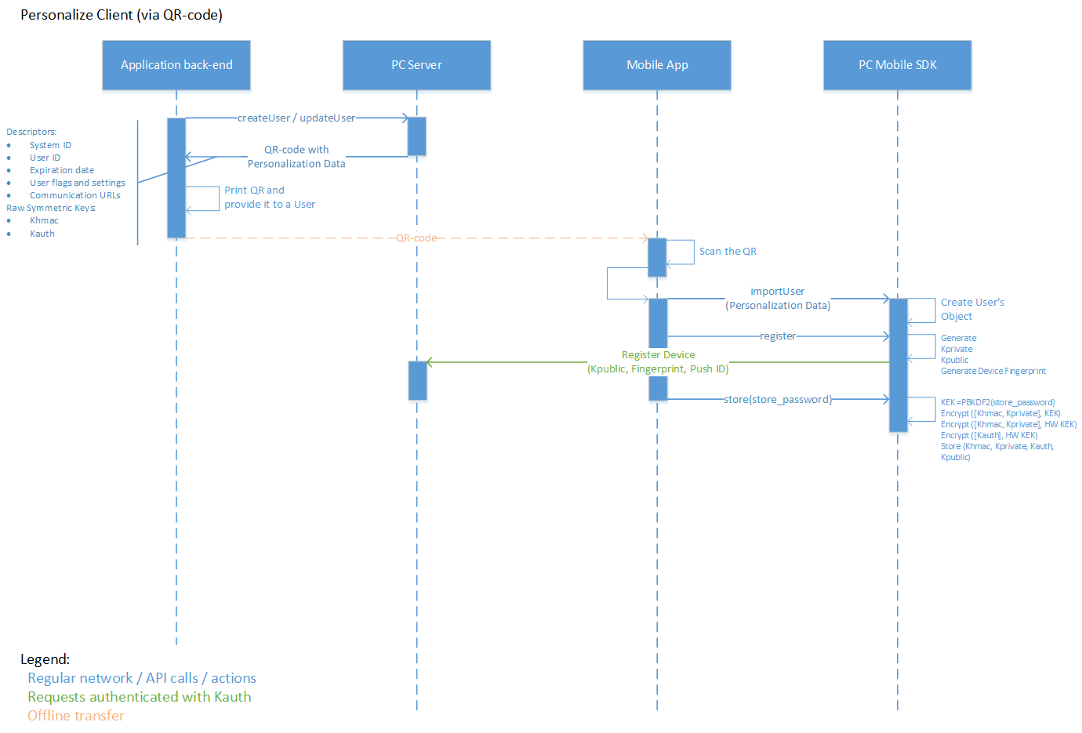Screen dimensions: 1082x733
Task: Click the 'Descriptors:' heading
Action: point(31,132)
